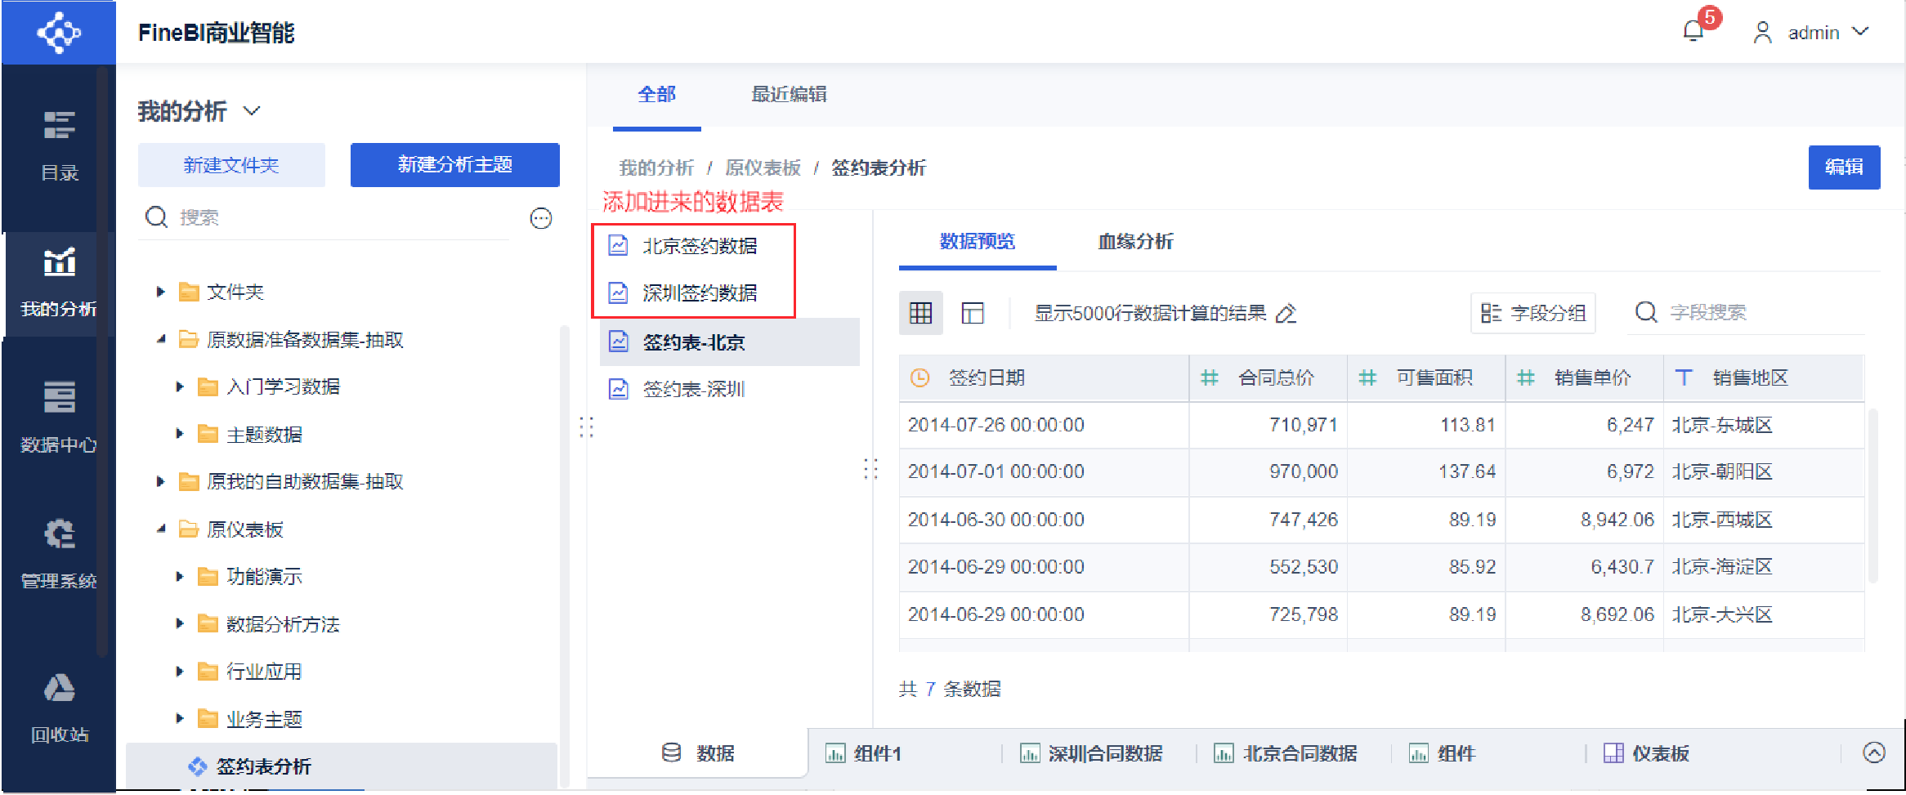Open the 目录 directory sidebar section

point(59,146)
